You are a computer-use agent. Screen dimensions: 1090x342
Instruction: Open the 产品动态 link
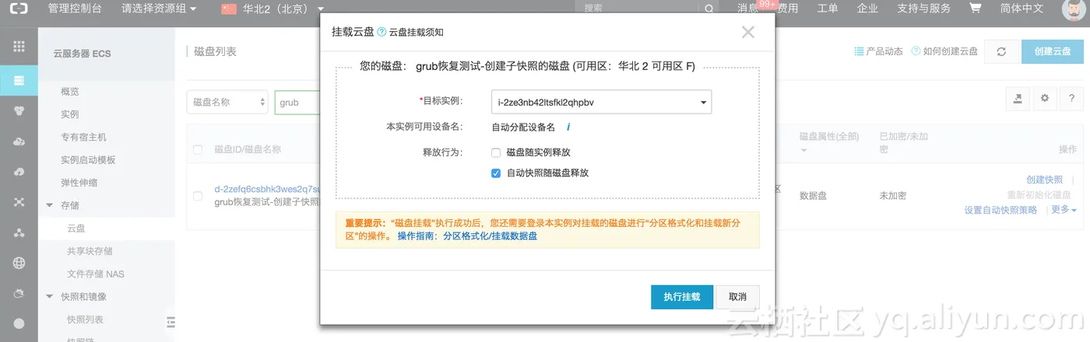point(879,51)
